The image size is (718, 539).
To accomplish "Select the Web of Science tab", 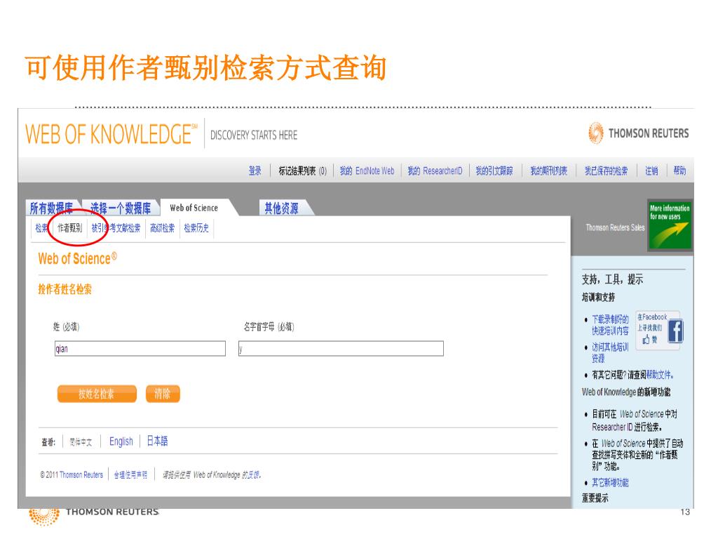I will click(x=194, y=208).
